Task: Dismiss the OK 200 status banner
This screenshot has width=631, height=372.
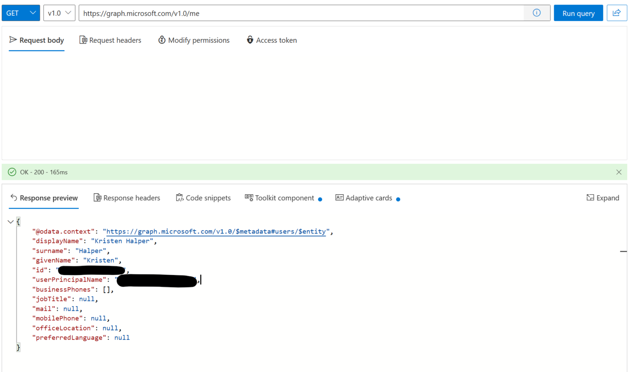Action: click(x=619, y=172)
